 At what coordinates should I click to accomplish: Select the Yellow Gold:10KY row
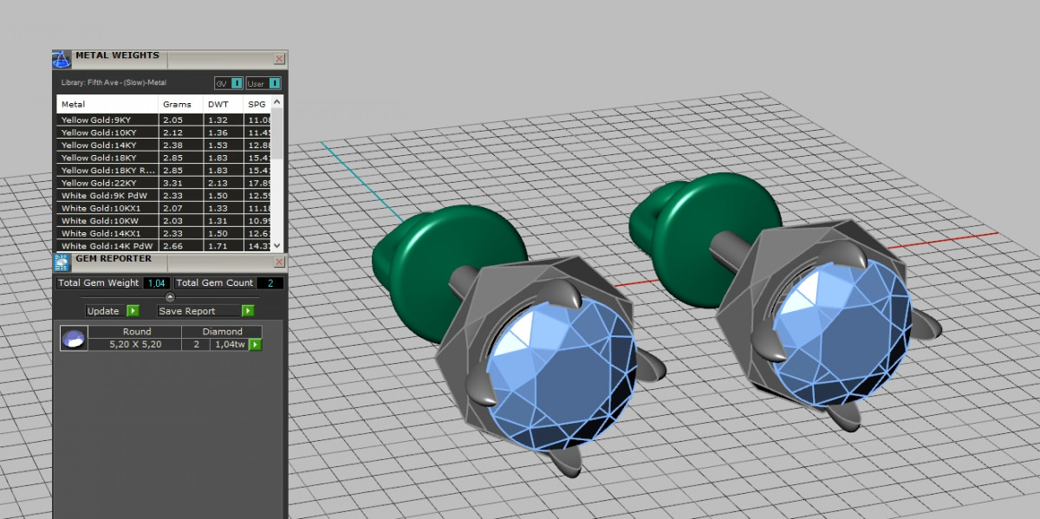coord(164,133)
